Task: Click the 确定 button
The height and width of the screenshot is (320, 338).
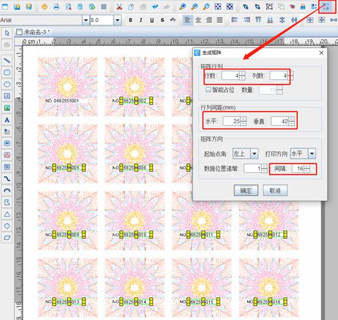Action: pos(246,190)
